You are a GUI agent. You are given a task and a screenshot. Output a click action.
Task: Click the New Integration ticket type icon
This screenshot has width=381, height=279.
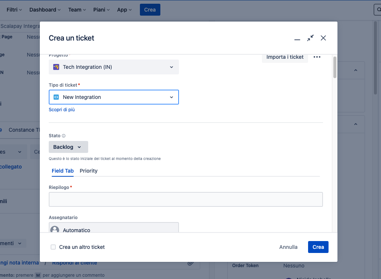click(x=56, y=97)
